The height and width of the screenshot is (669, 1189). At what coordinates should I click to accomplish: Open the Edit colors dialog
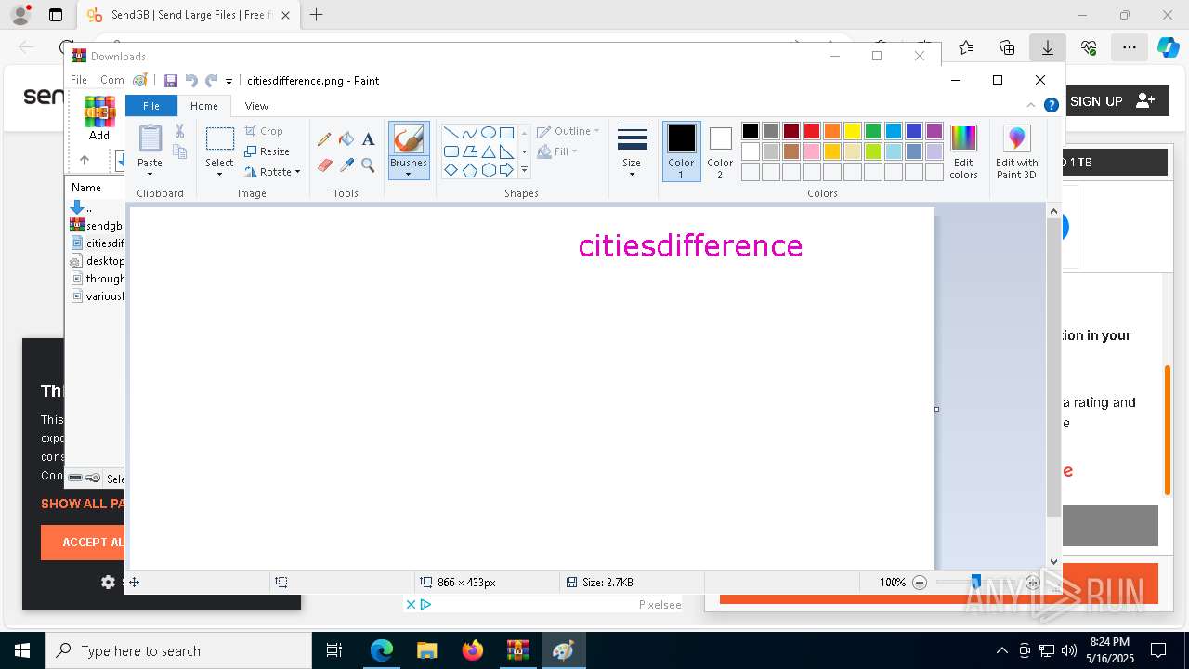[x=963, y=152]
